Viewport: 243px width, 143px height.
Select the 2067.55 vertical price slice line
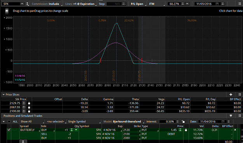point(89,50)
